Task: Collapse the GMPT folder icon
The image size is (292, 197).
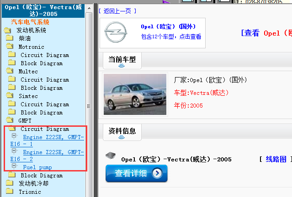Action: click(10, 120)
